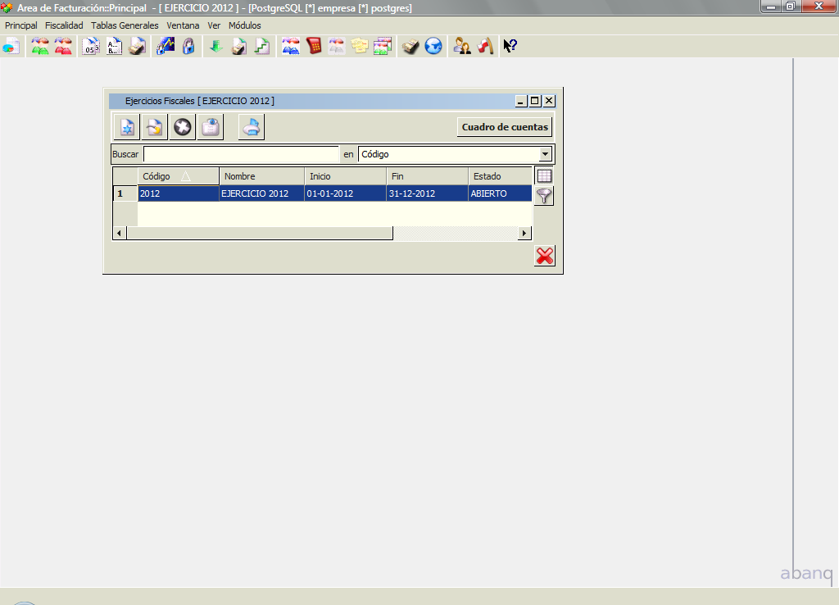
Task: Open the red people pair toolbar icon
Action: coord(63,46)
